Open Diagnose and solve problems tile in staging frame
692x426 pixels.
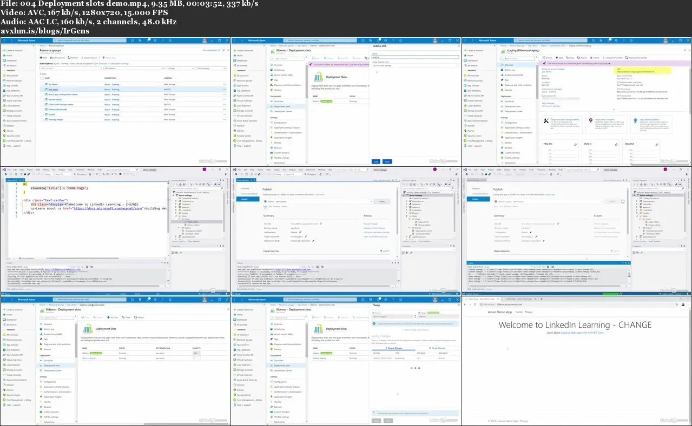(562, 125)
